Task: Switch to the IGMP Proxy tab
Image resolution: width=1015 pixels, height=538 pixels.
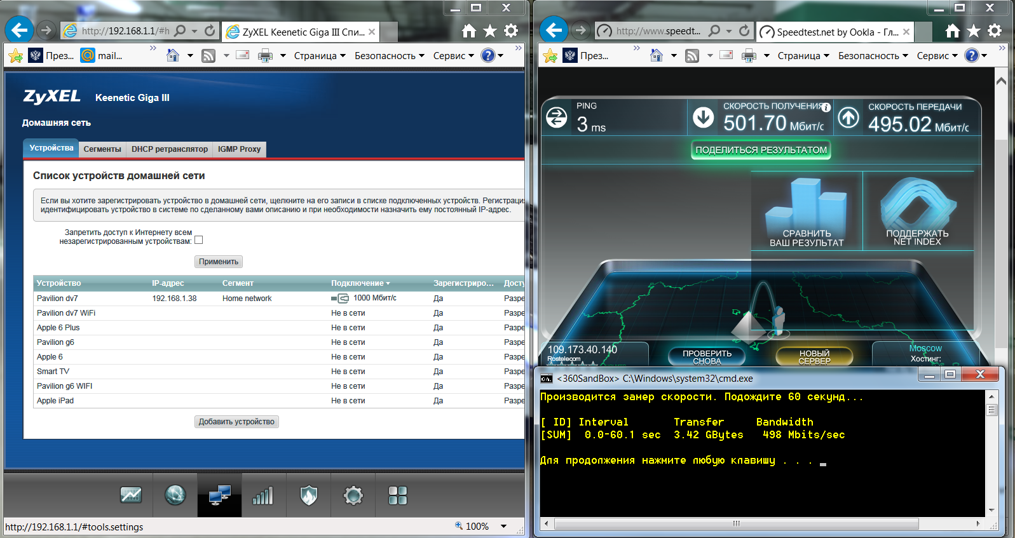Action: coord(239,149)
